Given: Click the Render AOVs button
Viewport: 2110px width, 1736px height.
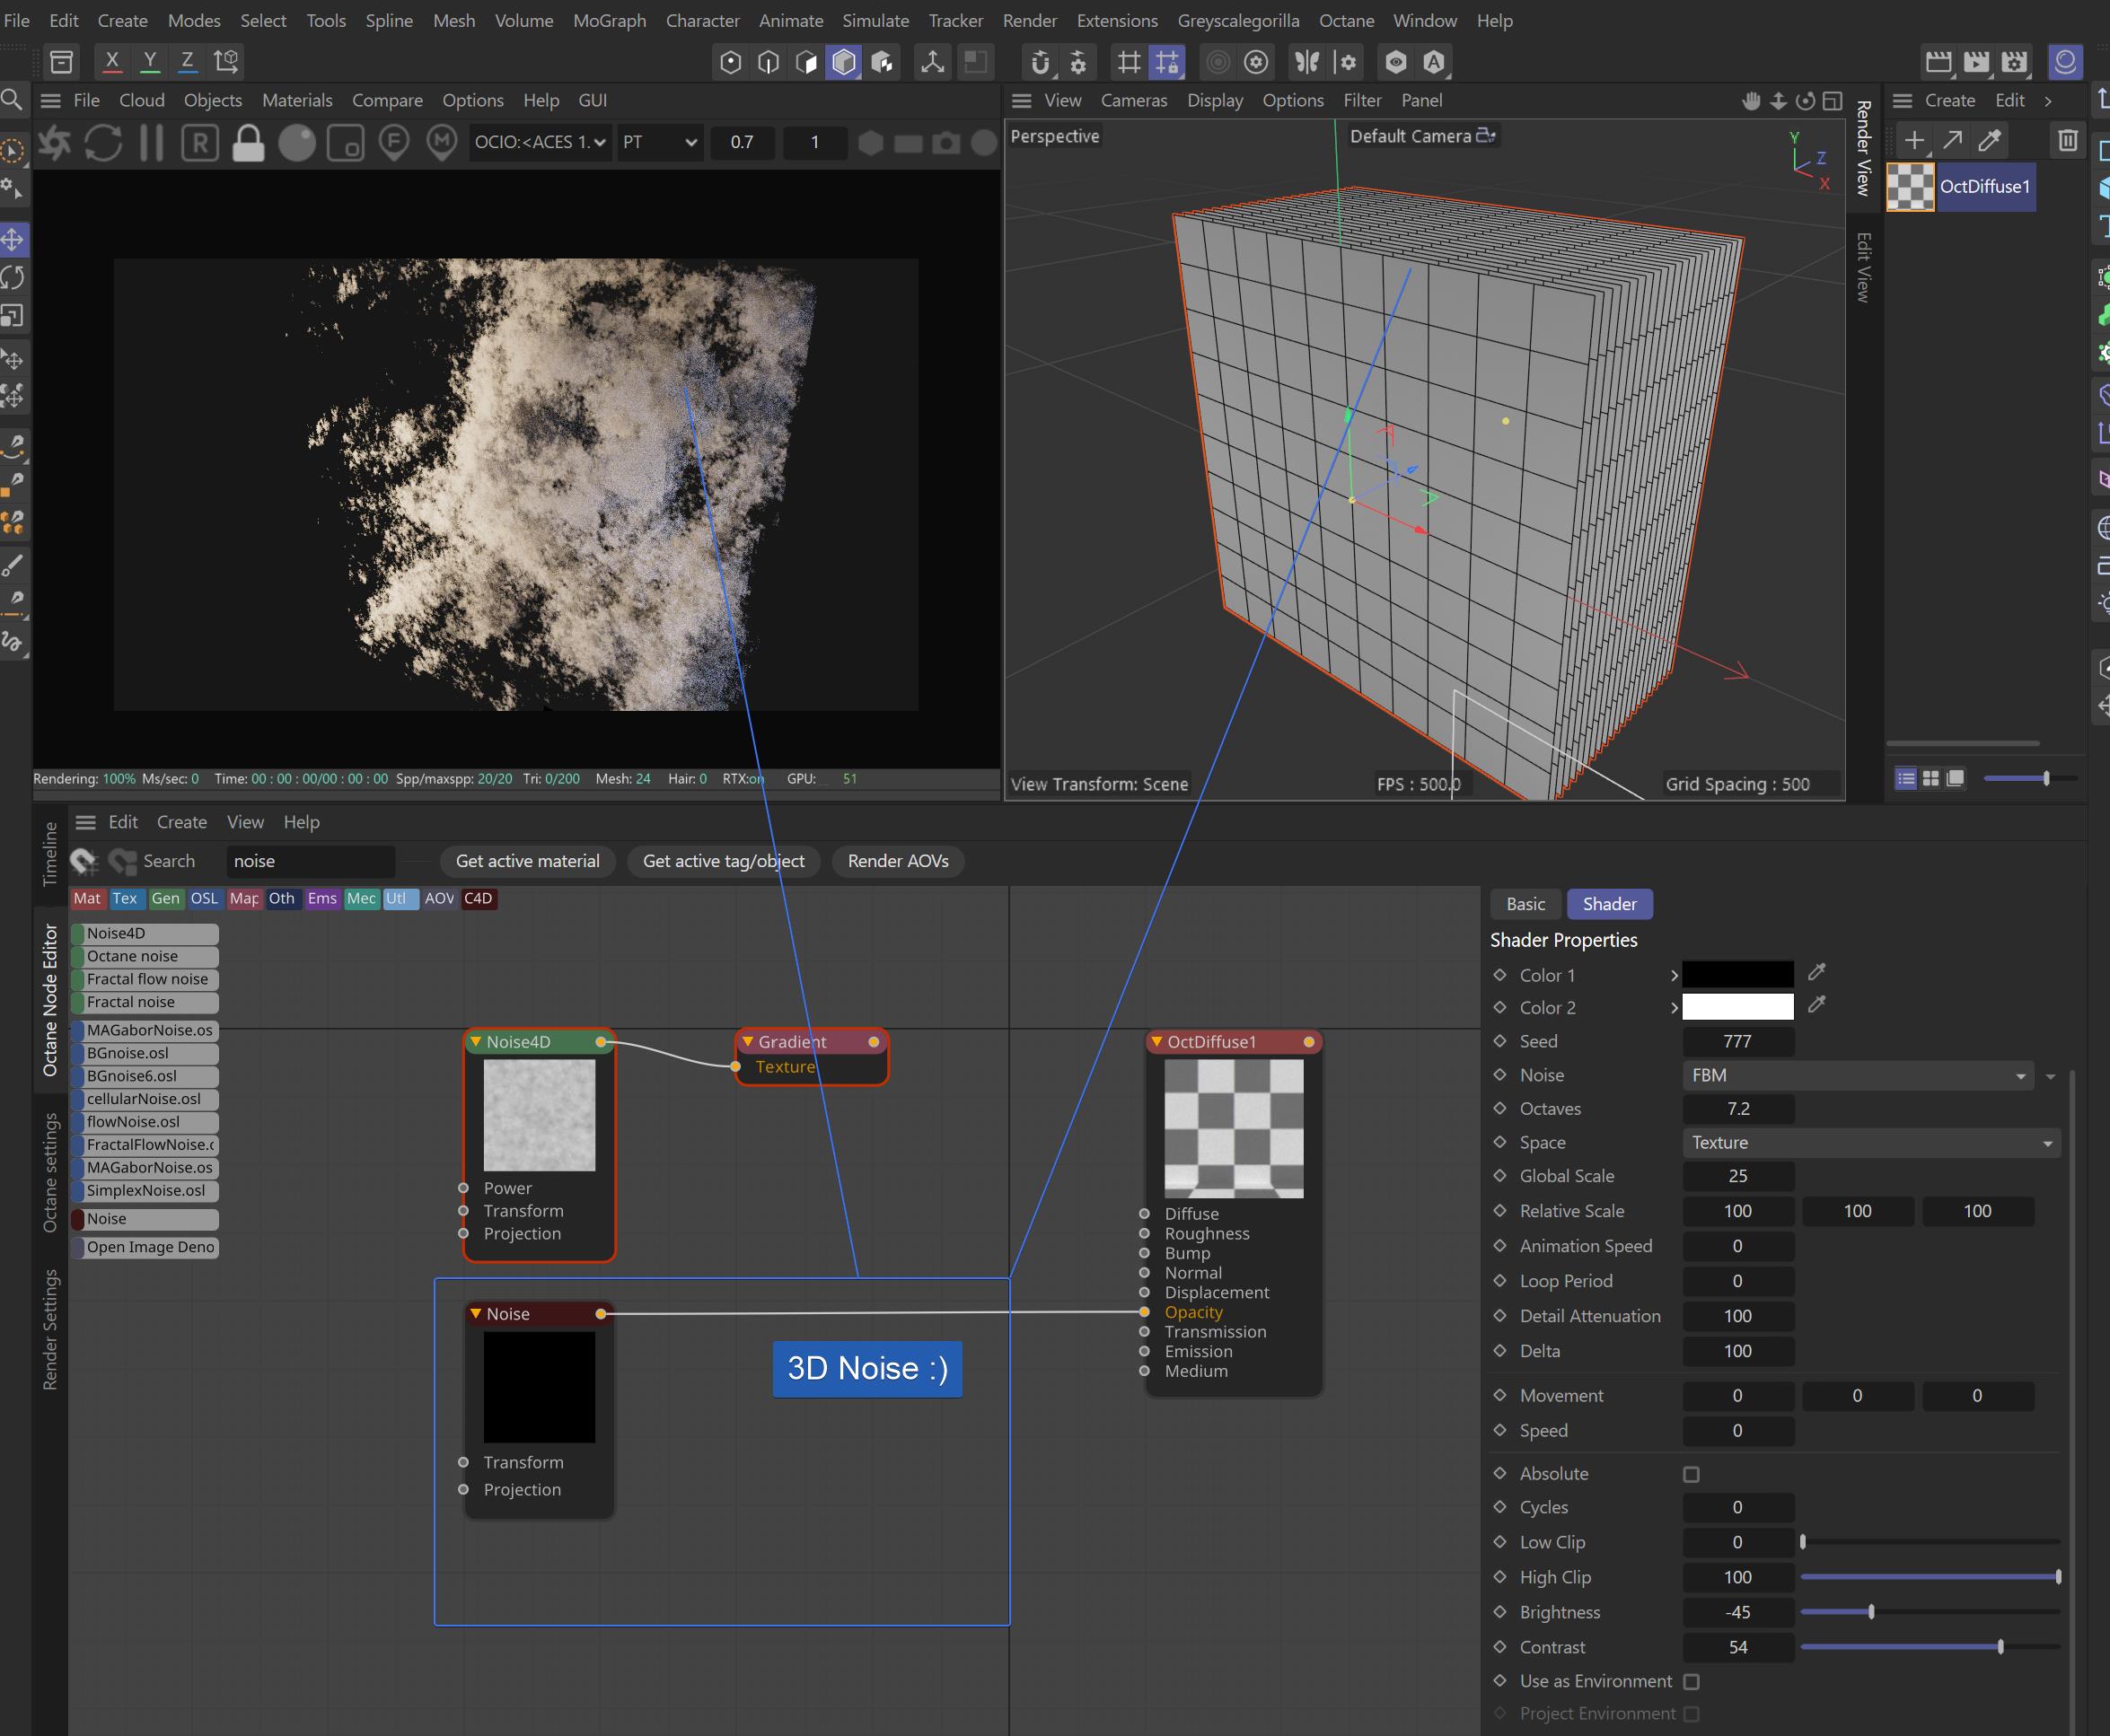Looking at the screenshot, I should pyautogui.click(x=897, y=861).
